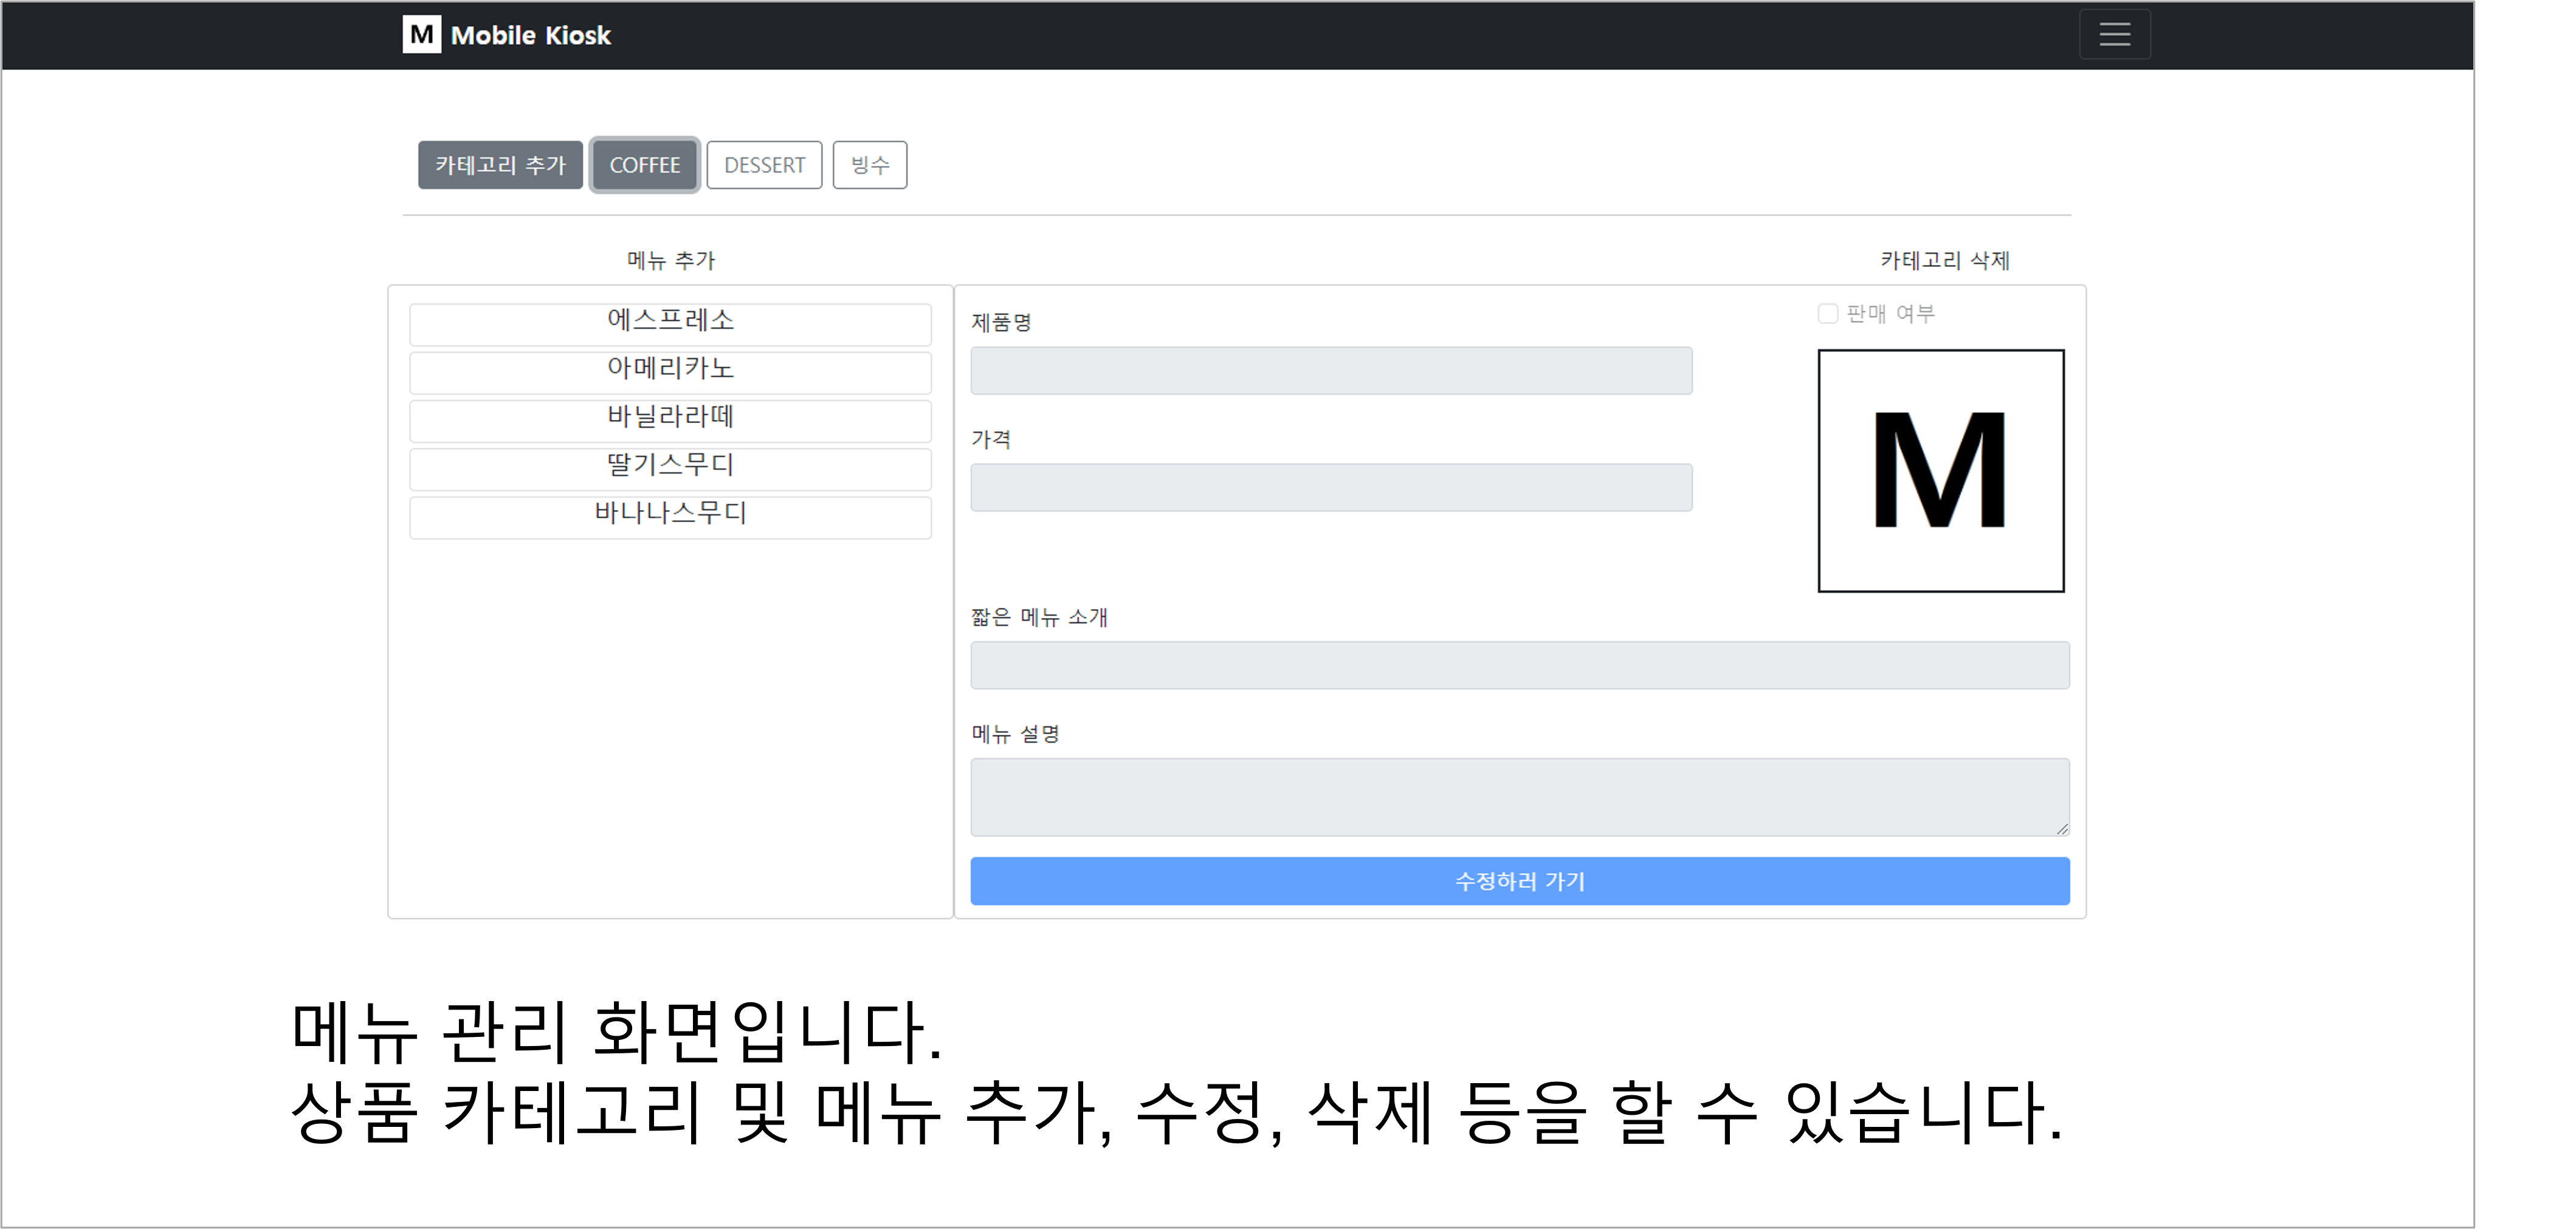Click the 메뉴 추가 link
The height and width of the screenshot is (1229, 2576).
click(x=671, y=261)
